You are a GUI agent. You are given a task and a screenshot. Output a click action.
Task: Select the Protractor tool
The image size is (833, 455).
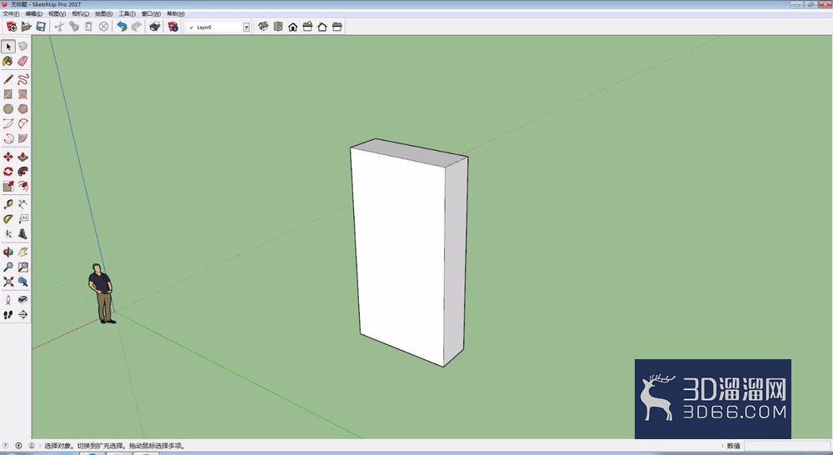click(8, 219)
